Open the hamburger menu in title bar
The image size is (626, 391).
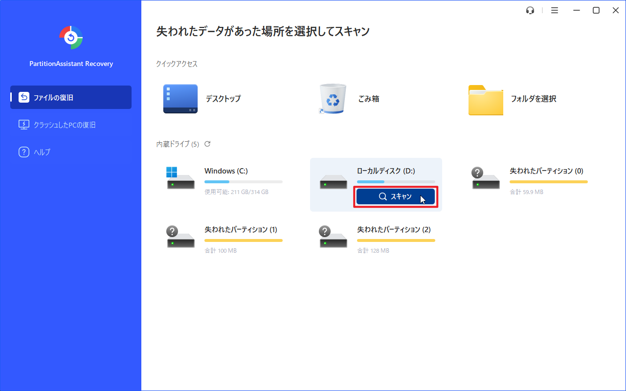pos(555,10)
